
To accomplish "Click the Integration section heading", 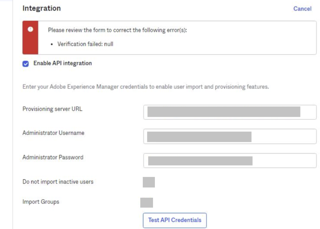I will (x=42, y=8).
